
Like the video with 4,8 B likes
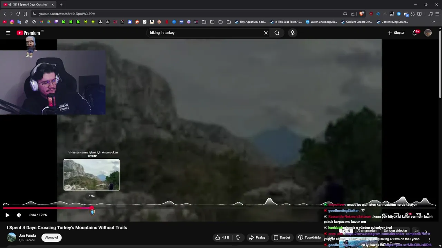point(222,238)
